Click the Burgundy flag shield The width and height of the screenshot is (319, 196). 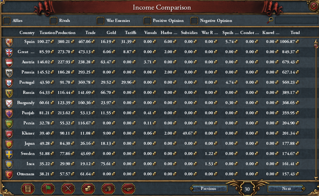9,103
